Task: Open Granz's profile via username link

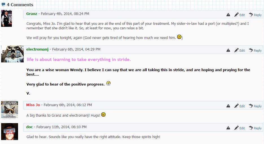Action: click(x=32, y=14)
